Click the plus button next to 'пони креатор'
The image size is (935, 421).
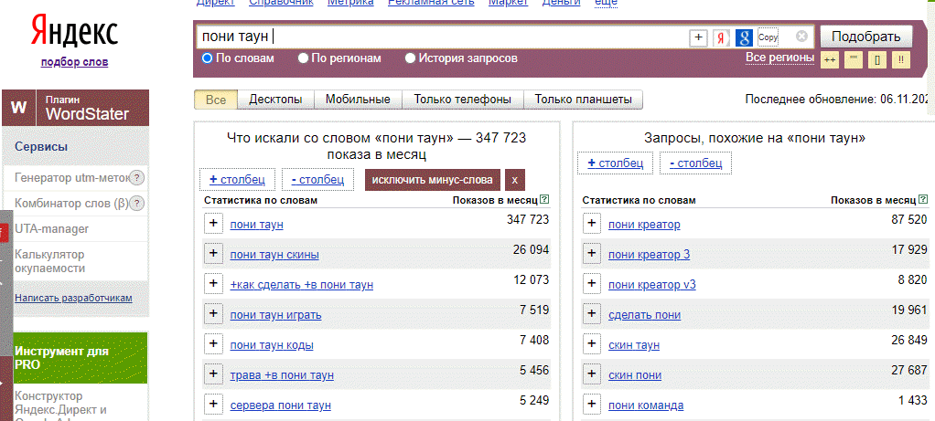(592, 223)
